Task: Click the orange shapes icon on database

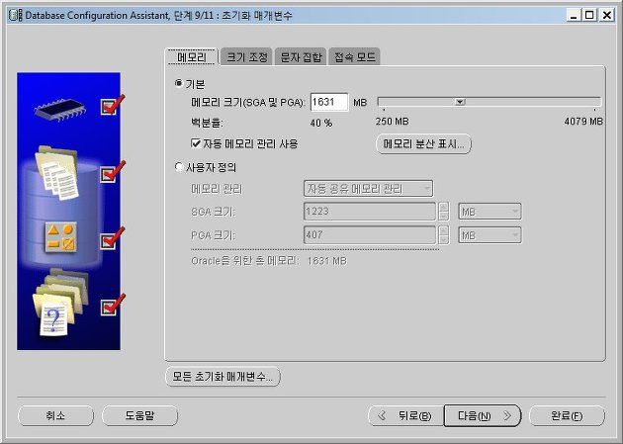Action: click(x=60, y=237)
